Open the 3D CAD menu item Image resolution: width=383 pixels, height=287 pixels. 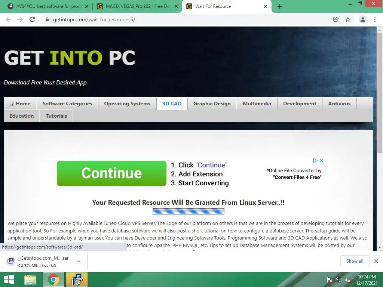(172, 104)
